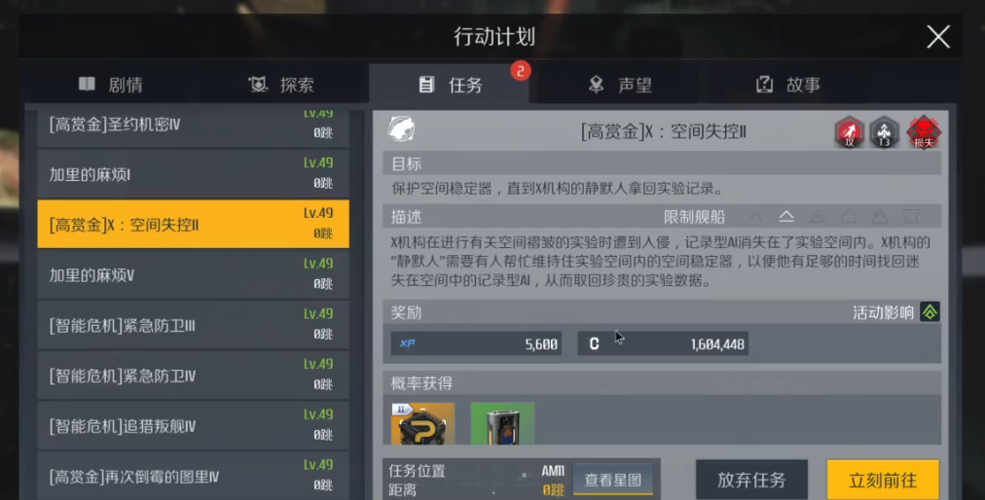The width and height of the screenshot is (985, 500).
Task: Click the credits reward amount field
Action: coord(663,343)
